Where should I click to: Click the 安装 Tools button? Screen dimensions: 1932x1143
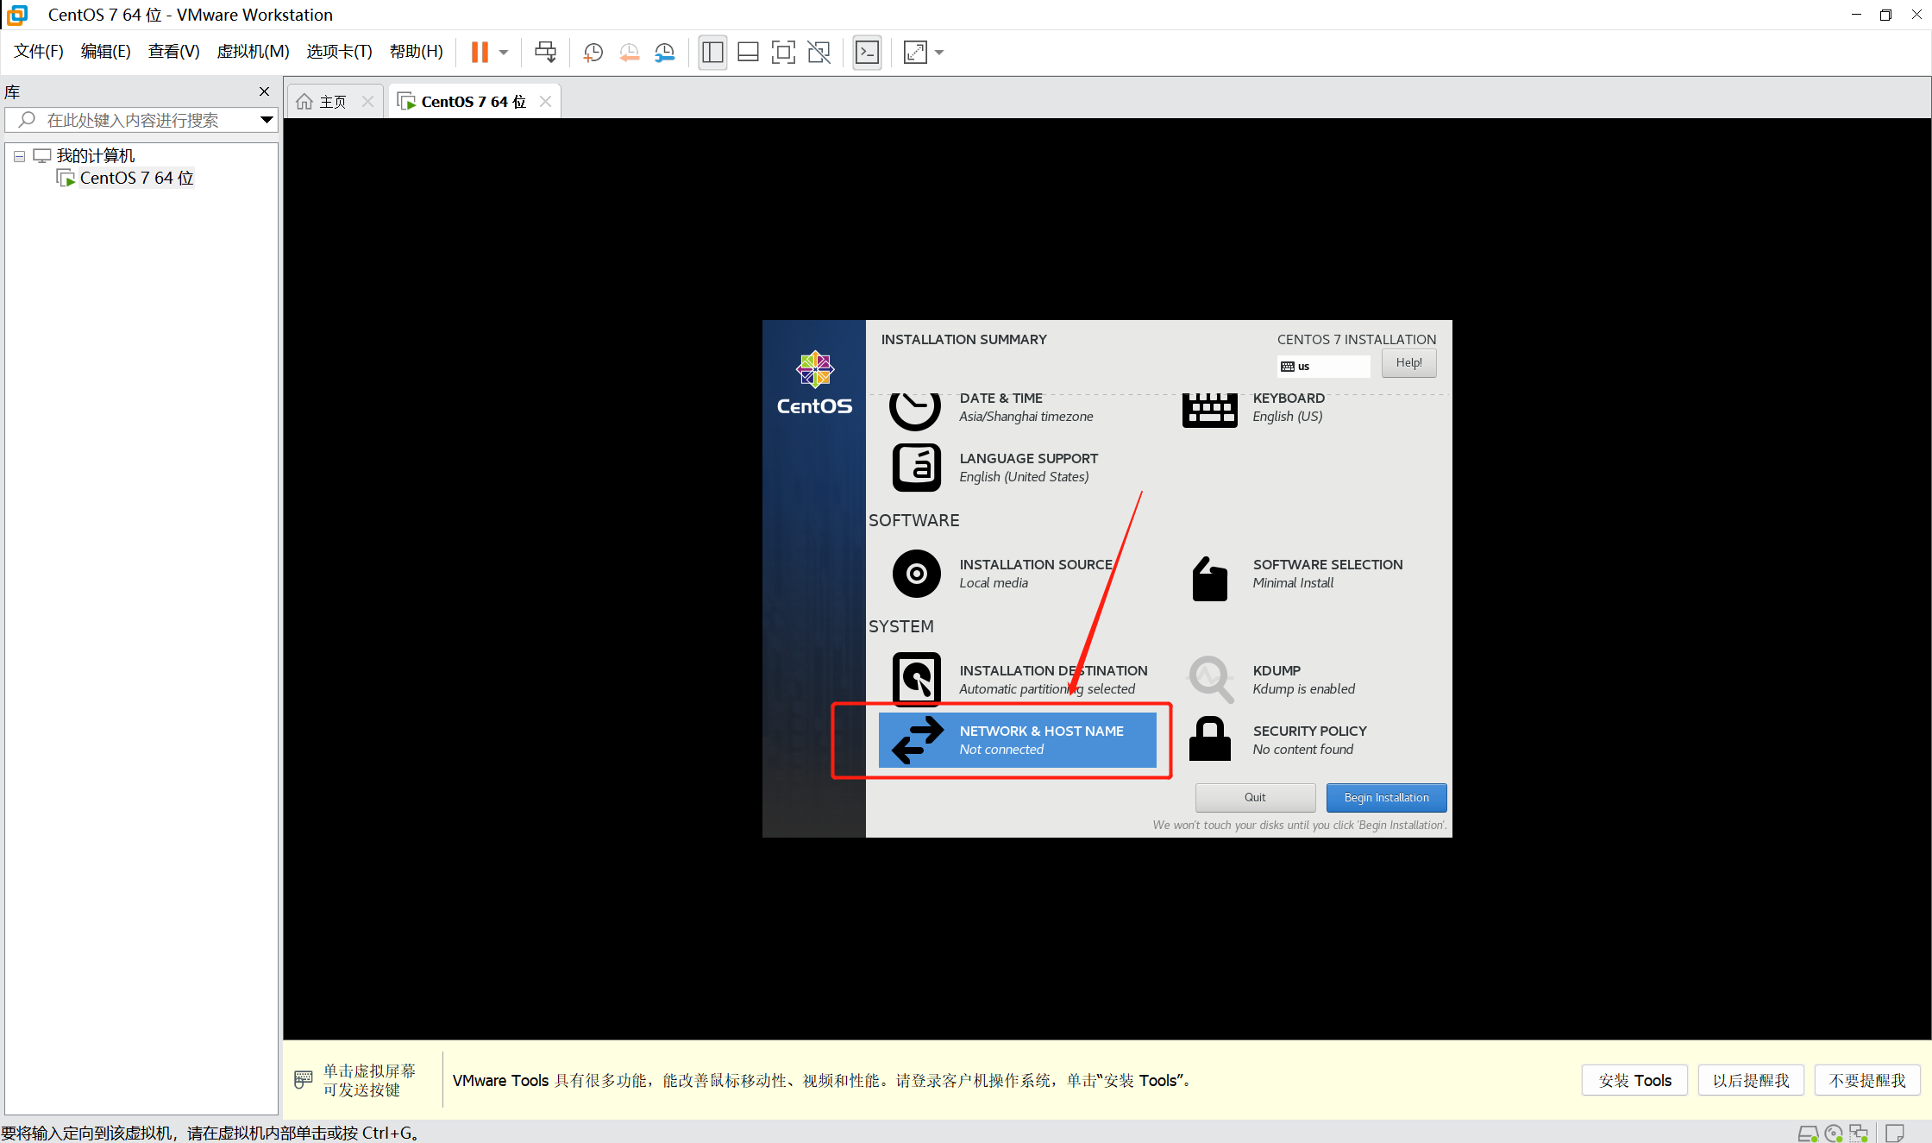click(x=1634, y=1080)
